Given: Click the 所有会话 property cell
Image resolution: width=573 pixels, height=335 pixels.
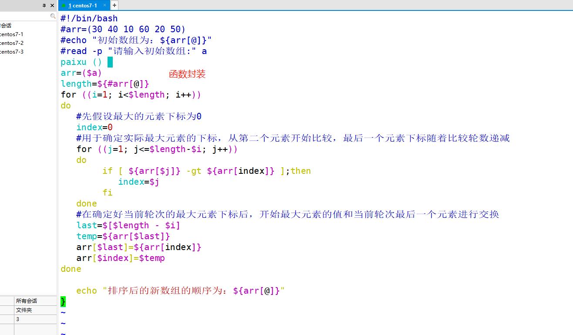Looking at the screenshot, I should [35, 301].
